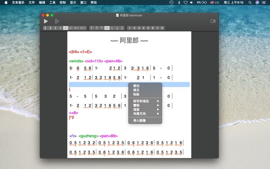Choose 拷贝 in the context menu
This screenshot has width=270, height=169.
[x=136, y=90]
